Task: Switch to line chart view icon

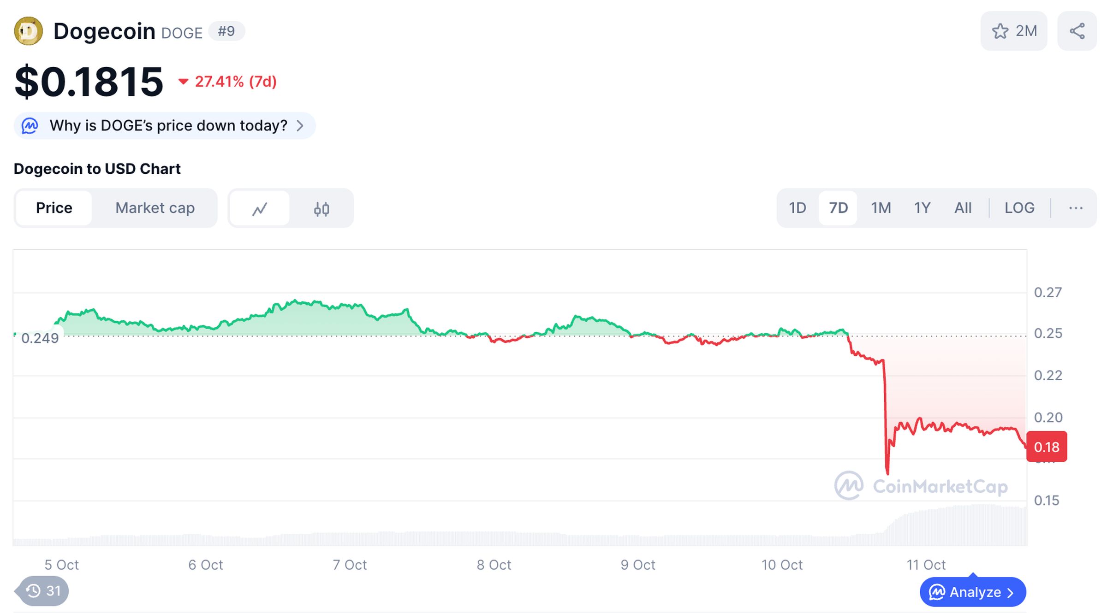Action: pos(260,209)
